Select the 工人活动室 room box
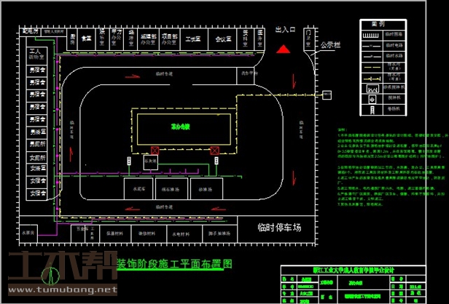The image size is (449, 304). (36, 54)
